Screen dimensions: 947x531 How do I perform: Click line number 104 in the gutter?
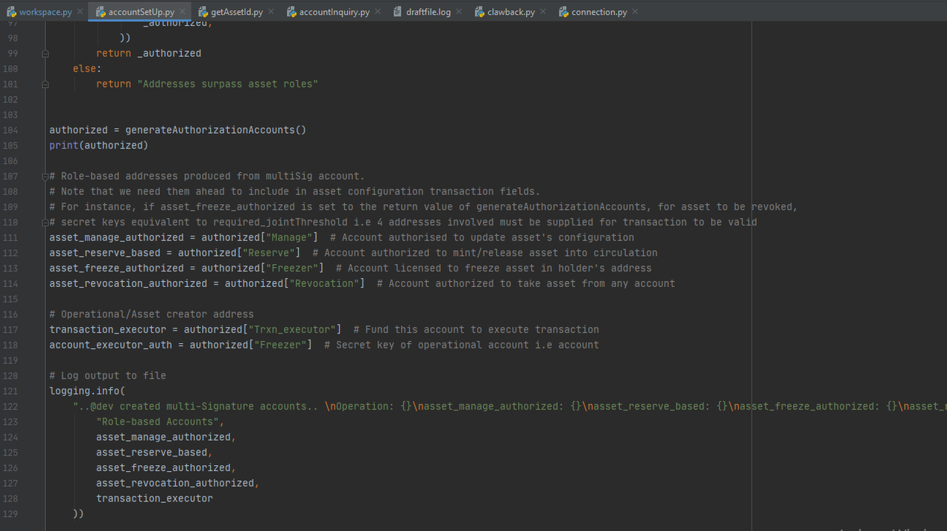(x=10, y=130)
